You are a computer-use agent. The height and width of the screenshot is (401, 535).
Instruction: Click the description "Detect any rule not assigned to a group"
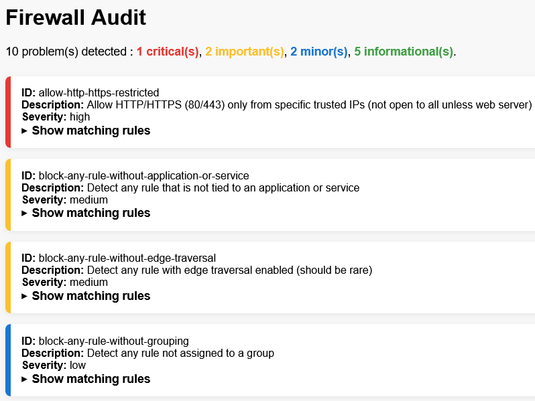click(x=180, y=353)
